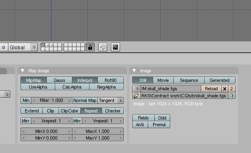Open the Tangent normal space dropdown
Screen dimensions: 251x153
[x=110, y=100]
